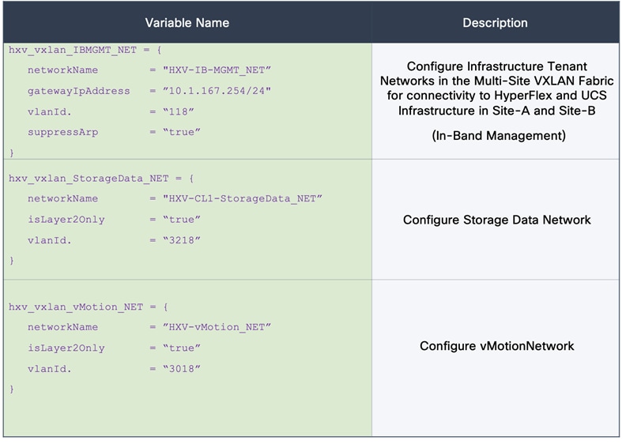Screen dimensions: 626x444
Task: Click the Configure Storage Data Network description
Action: click(496, 220)
